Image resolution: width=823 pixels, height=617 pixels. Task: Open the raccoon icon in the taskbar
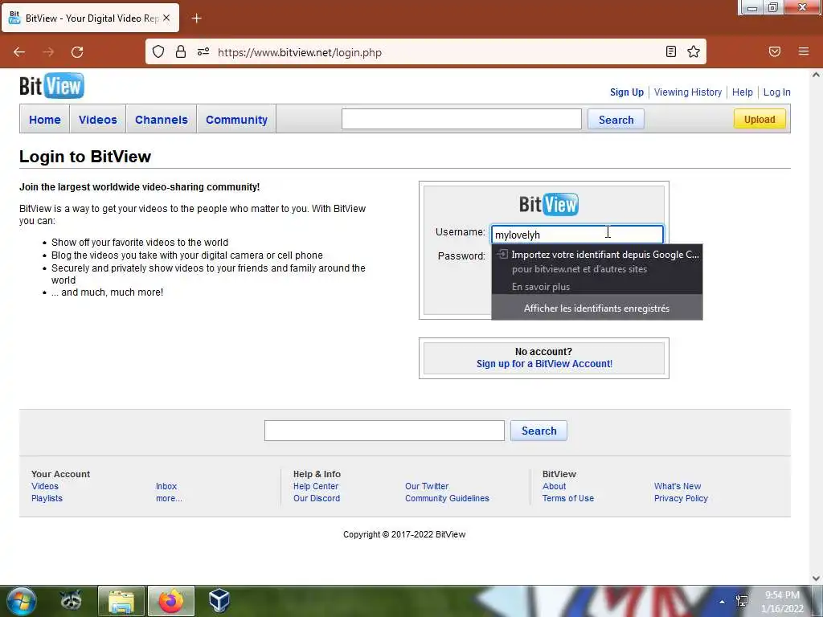coord(71,601)
